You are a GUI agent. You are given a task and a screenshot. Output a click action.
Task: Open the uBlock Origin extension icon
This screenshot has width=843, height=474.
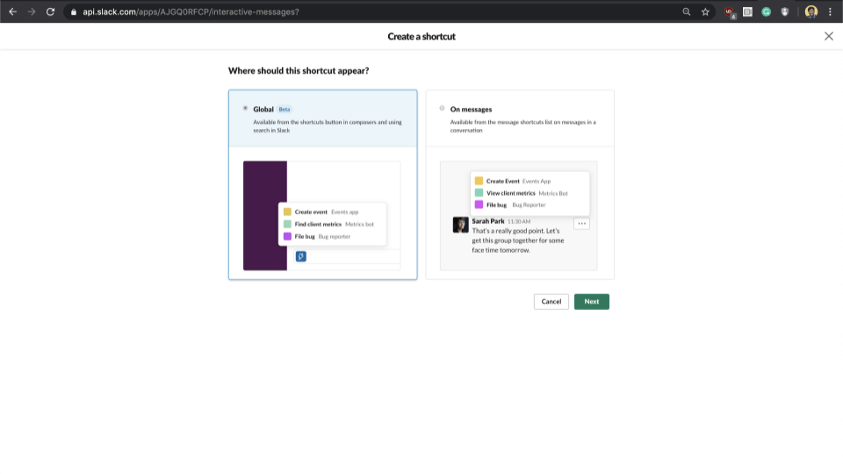click(x=729, y=12)
